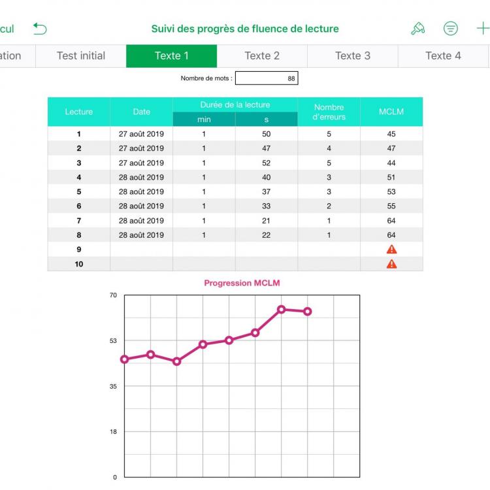Tap the last chart data point
The image size is (490, 490).
(x=308, y=311)
